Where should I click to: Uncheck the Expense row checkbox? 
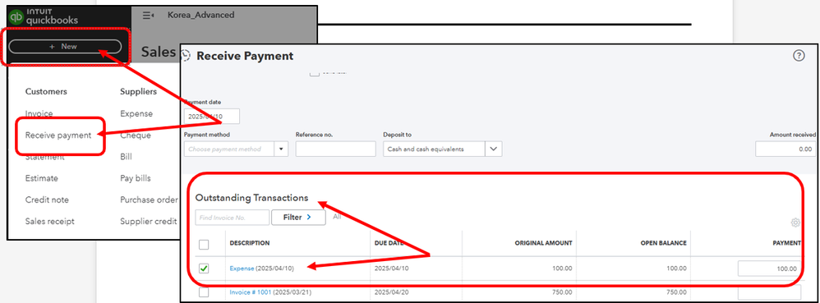pyautogui.click(x=204, y=269)
